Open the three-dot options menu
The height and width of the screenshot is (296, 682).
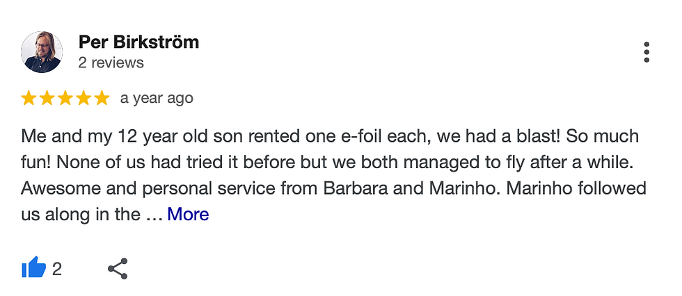(x=647, y=52)
